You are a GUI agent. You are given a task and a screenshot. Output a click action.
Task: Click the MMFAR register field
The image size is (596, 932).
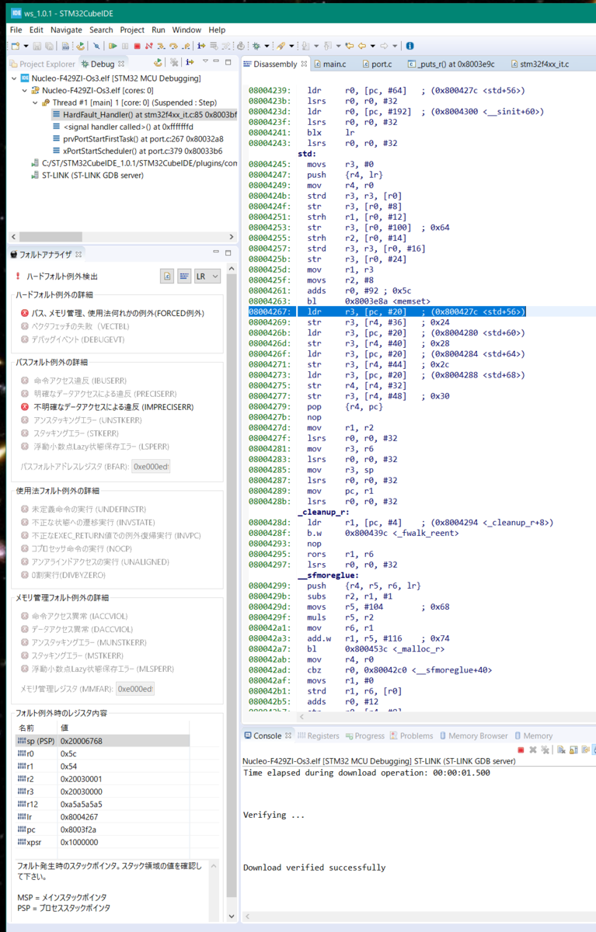click(135, 688)
